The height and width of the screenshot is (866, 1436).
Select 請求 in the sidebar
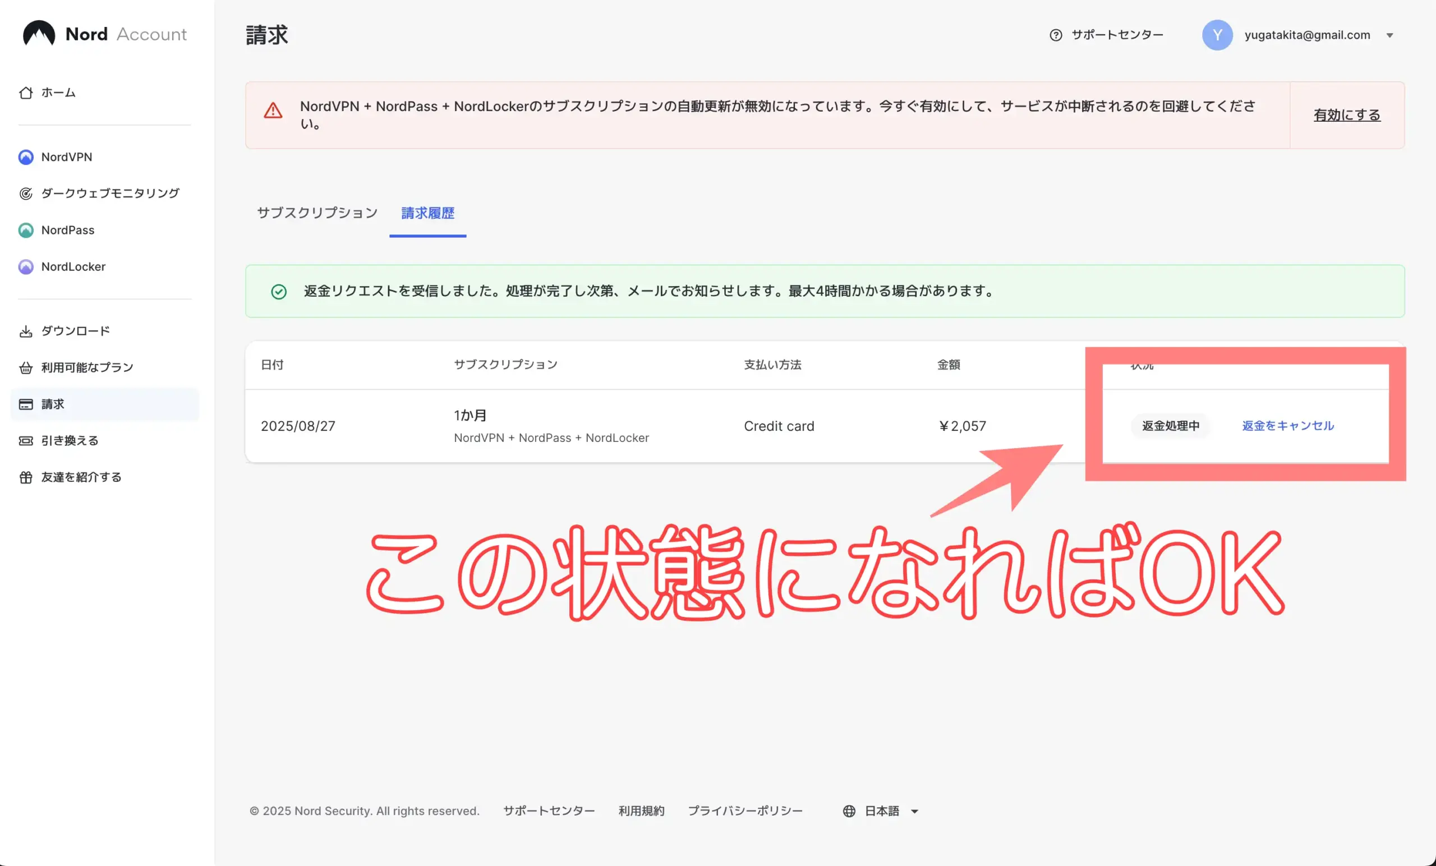(105, 404)
